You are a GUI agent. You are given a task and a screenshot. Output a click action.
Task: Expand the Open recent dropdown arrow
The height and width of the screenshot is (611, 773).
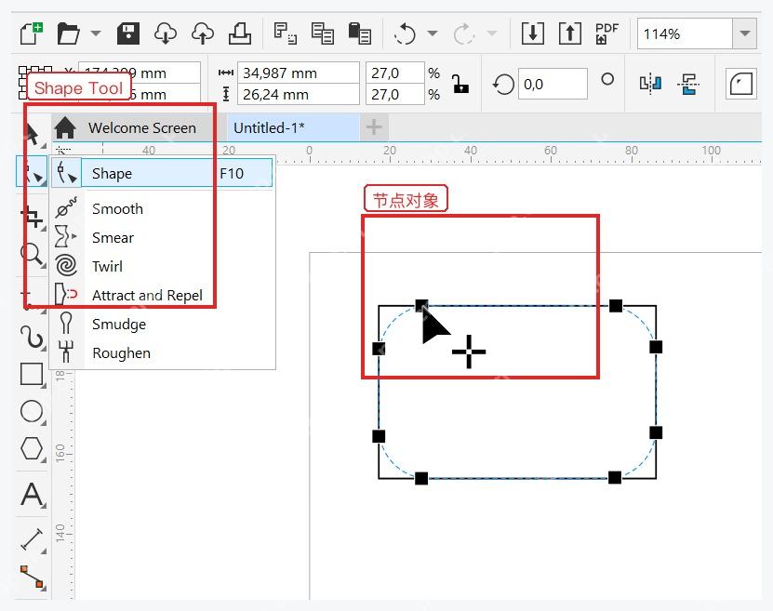point(96,33)
